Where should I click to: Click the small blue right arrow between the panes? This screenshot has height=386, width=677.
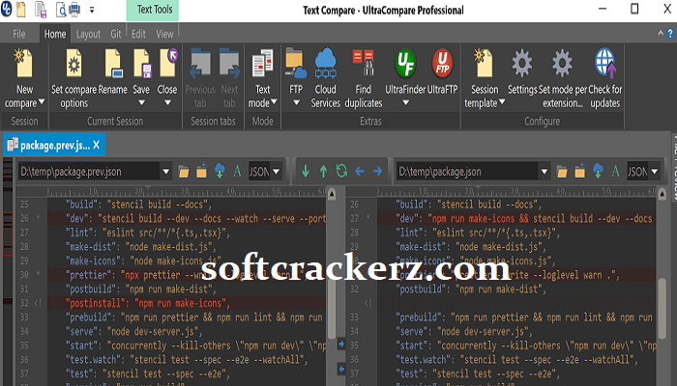point(341,345)
